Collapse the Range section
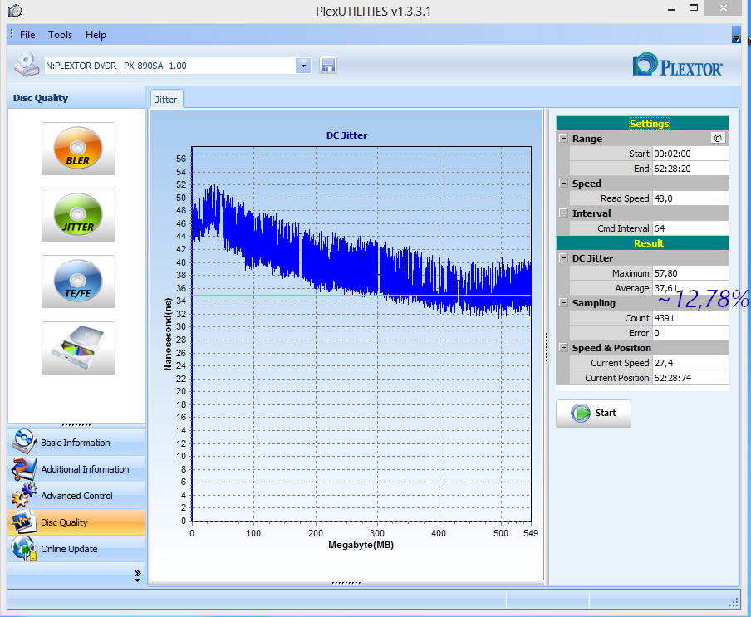 (x=563, y=139)
